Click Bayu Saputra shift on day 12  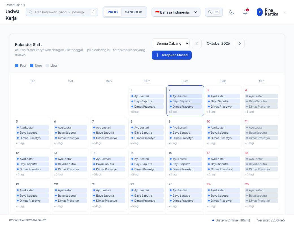pos(32,164)
